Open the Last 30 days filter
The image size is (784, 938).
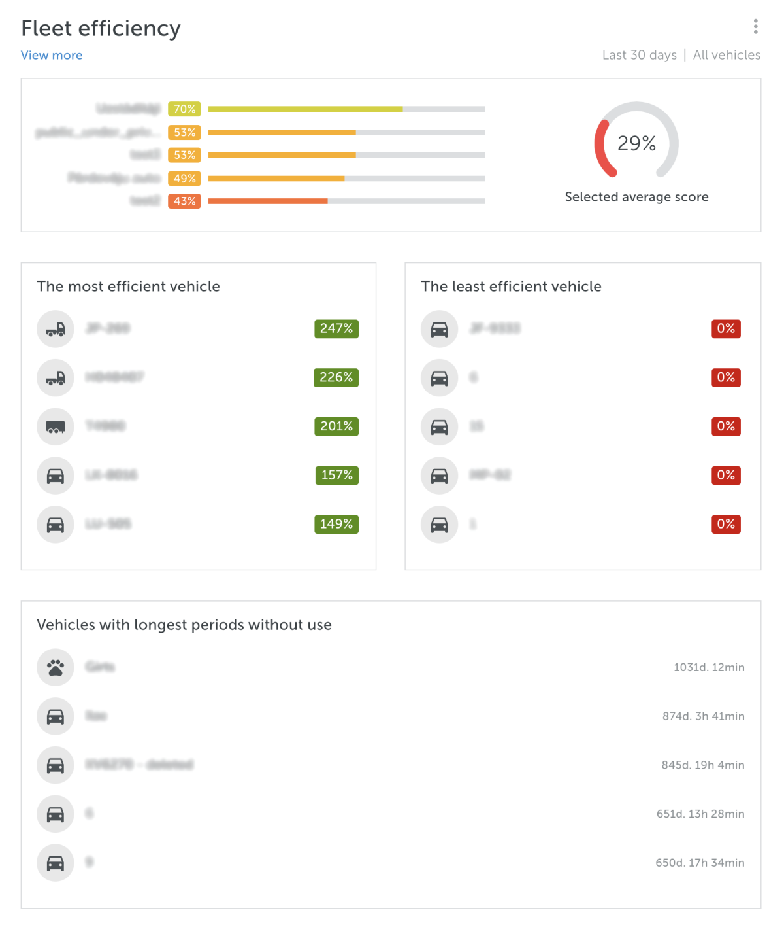tap(639, 55)
